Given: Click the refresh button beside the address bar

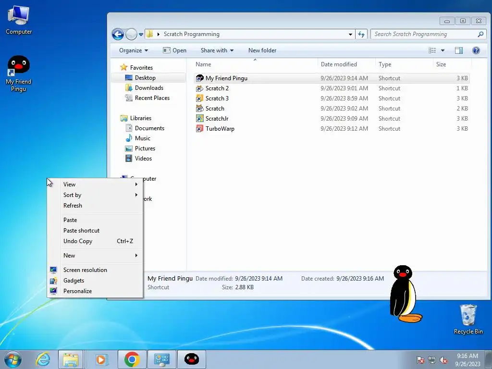Looking at the screenshot, I should pos(361,34).
